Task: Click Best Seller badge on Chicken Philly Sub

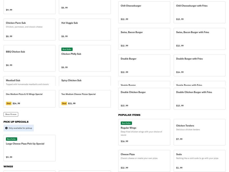Action: [x=67, y=49]
